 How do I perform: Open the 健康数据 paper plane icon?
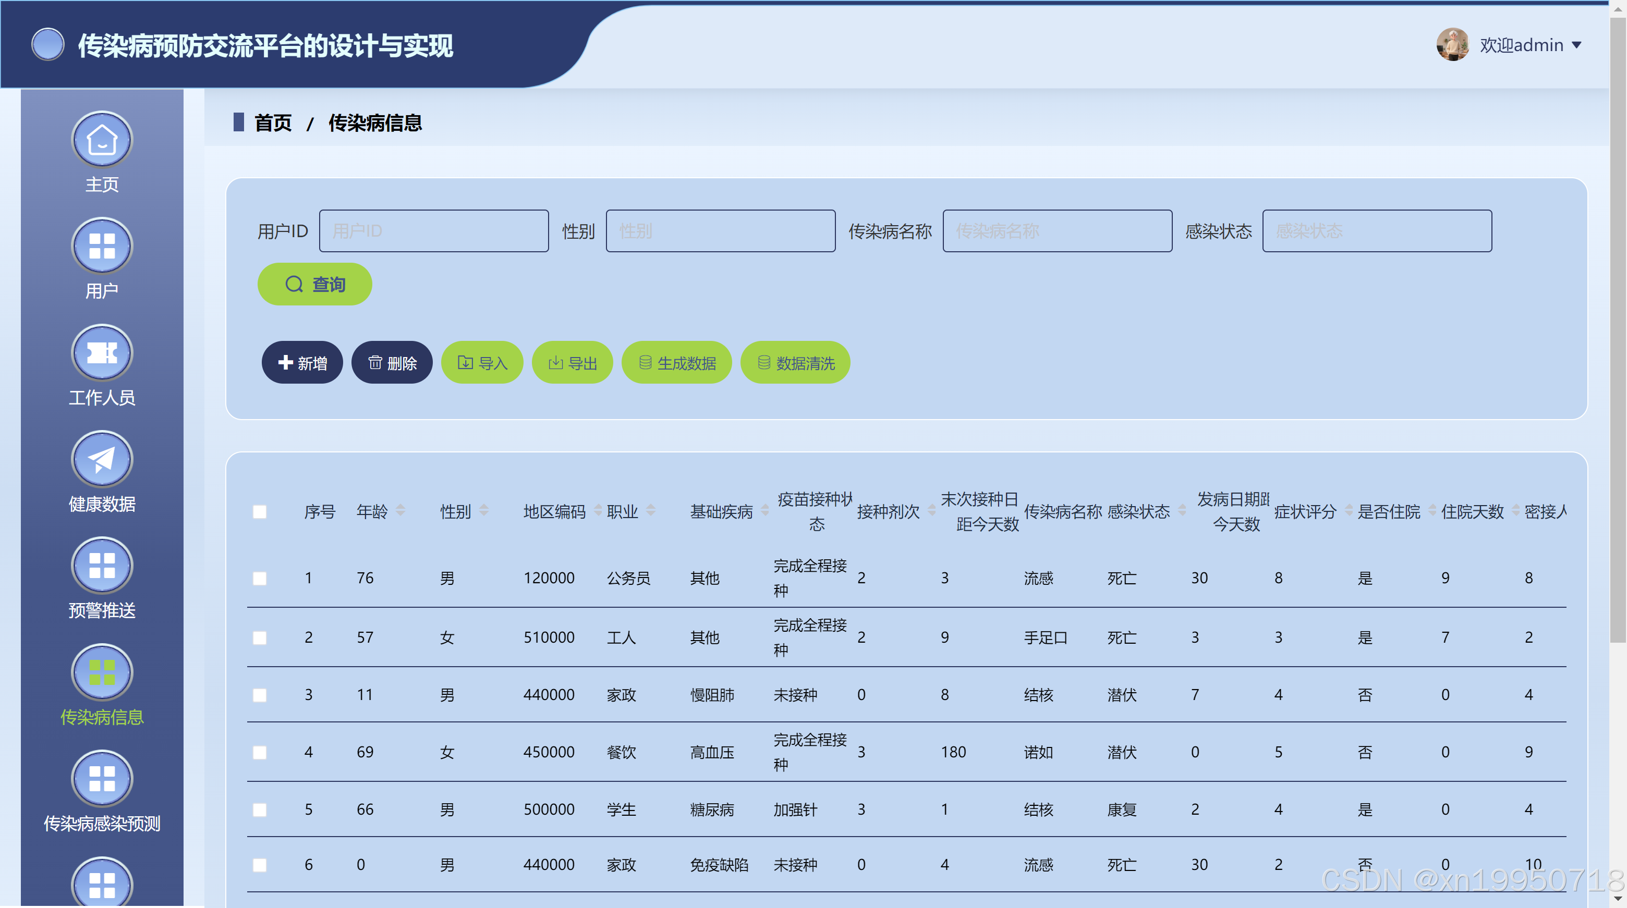(x=102, y=459)
